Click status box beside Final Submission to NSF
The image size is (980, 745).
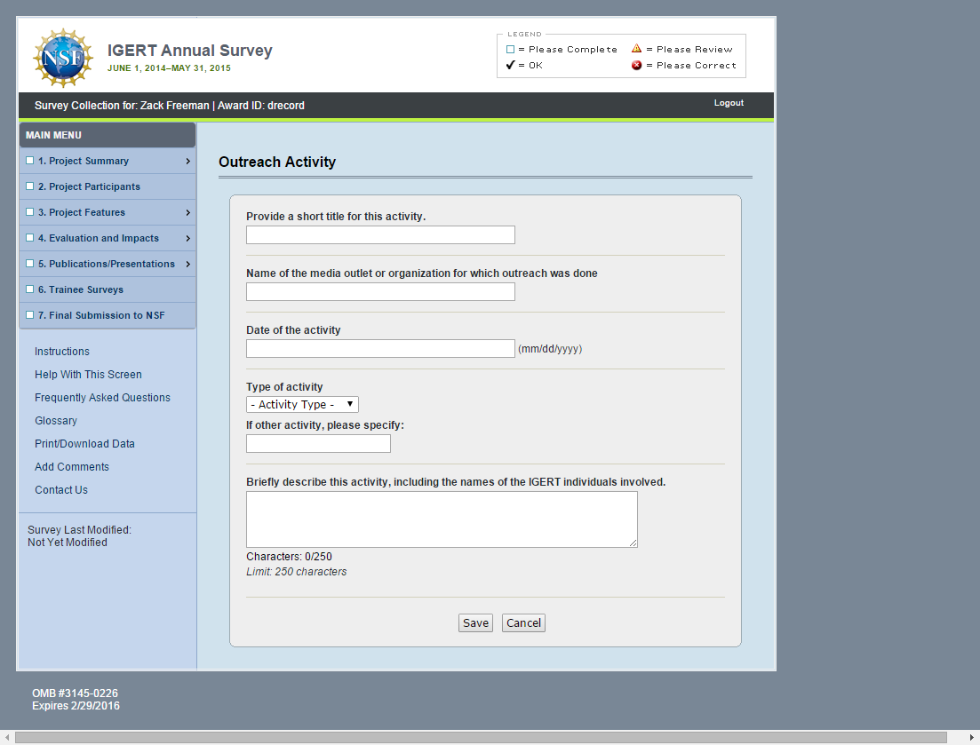30,315
